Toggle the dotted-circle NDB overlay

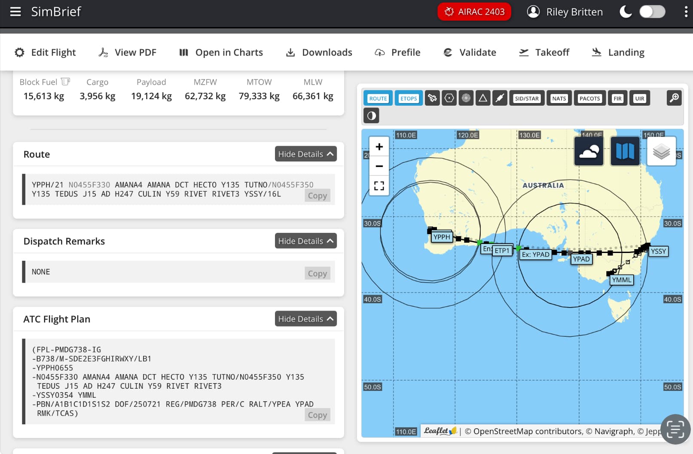[466, 98]
